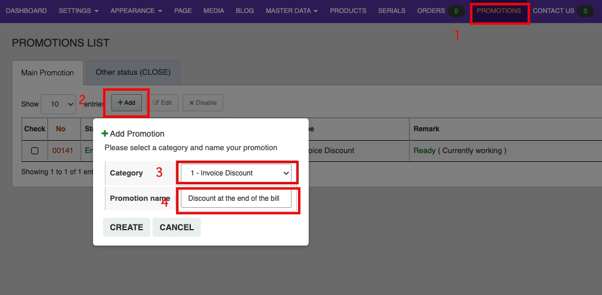Open the Products page
The width and height of the screenshot is (602, 295).
click(348, 11)
